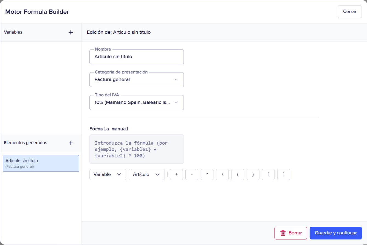Click Guardar y continuar to save

coord(336,233)
